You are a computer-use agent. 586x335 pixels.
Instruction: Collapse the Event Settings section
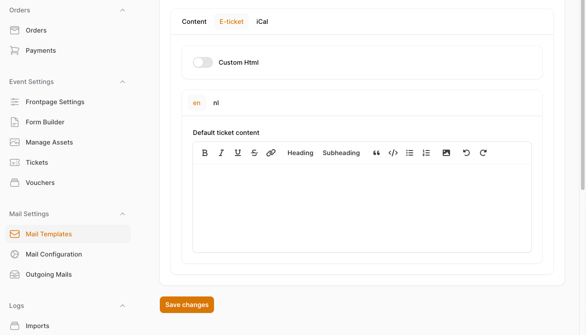pos(123,82)
